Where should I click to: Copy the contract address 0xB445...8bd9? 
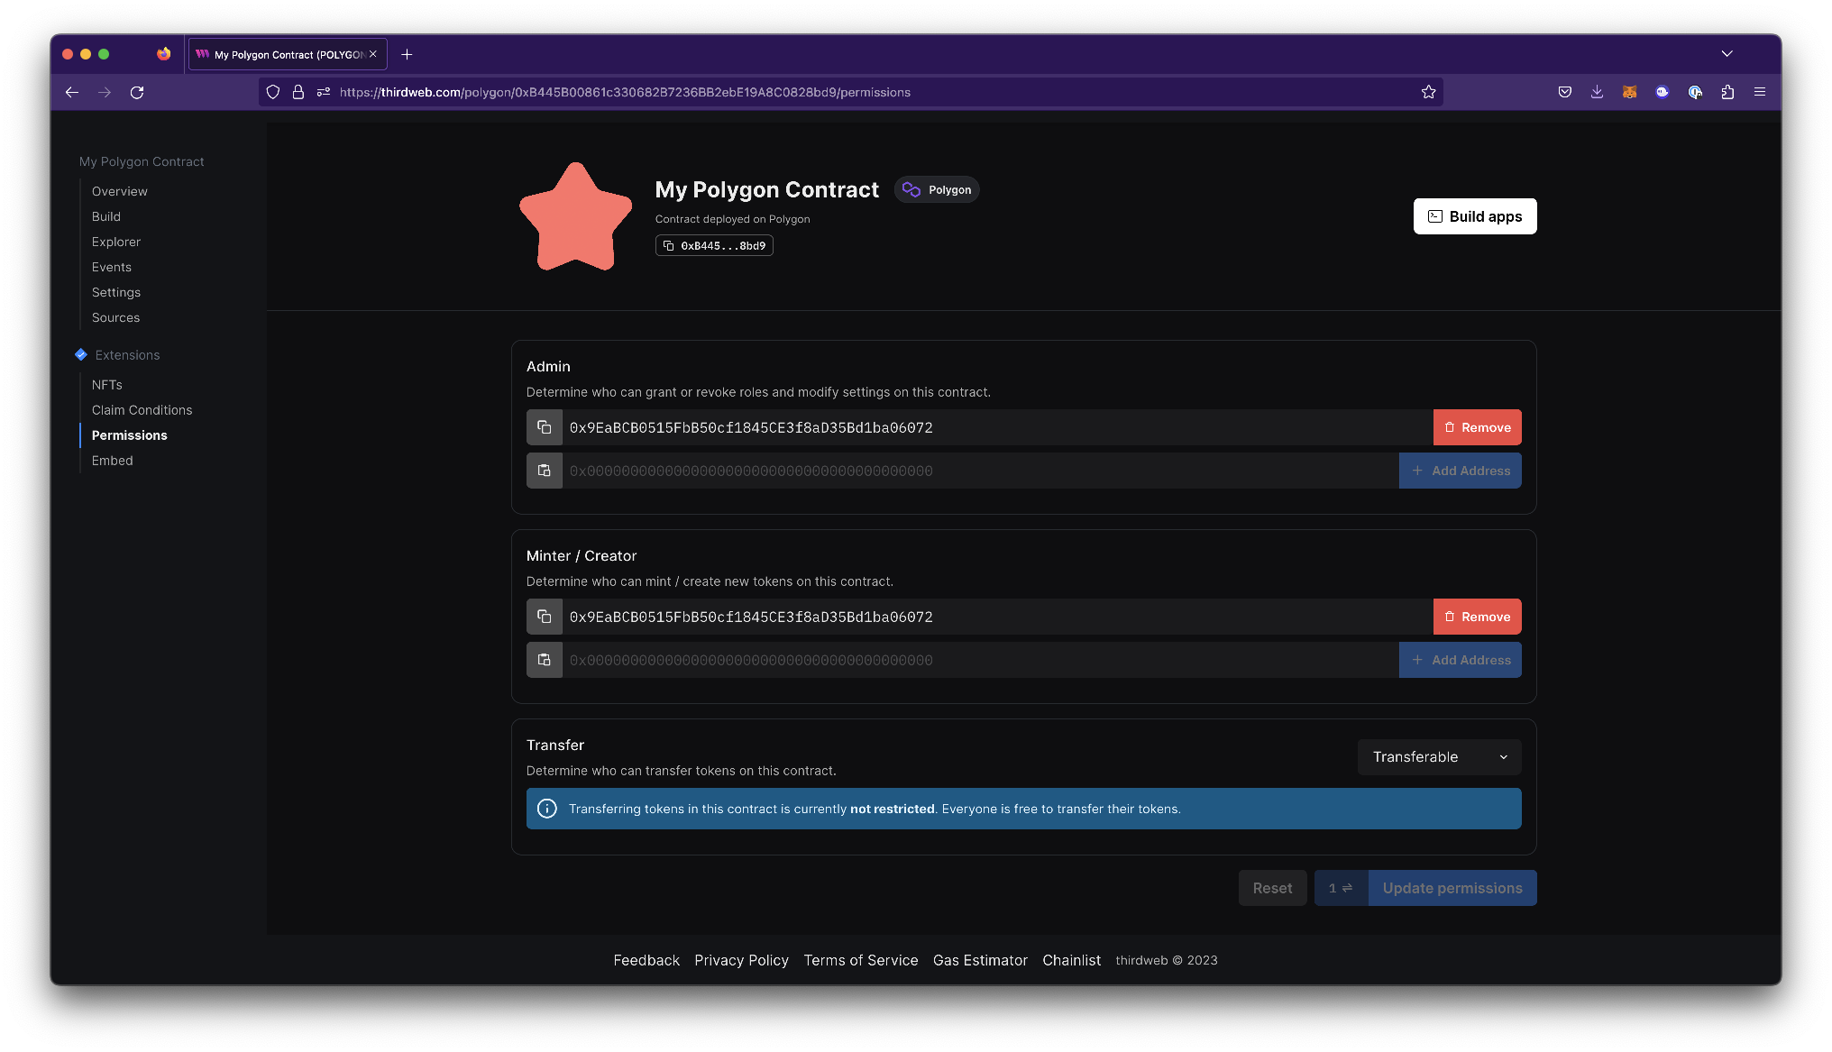click(714, 245)
